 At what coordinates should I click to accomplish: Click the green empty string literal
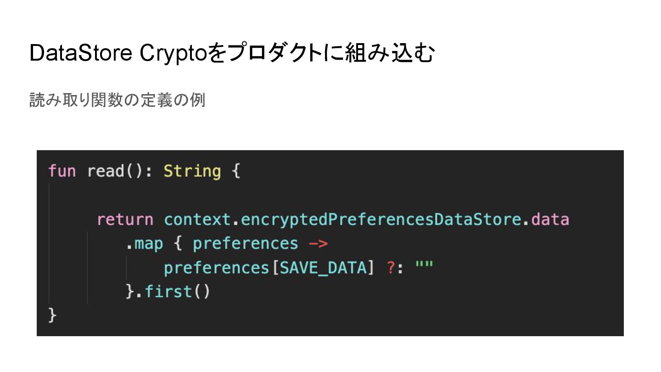click(x=424, y=266)
